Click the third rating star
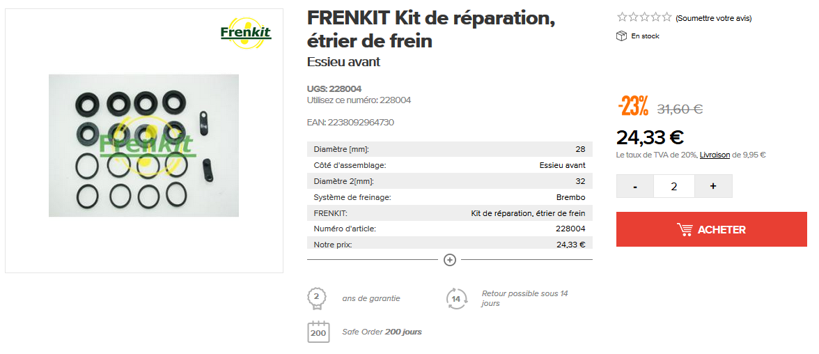Viewport: 819px width, 354px height. click(x=645, y=17)
